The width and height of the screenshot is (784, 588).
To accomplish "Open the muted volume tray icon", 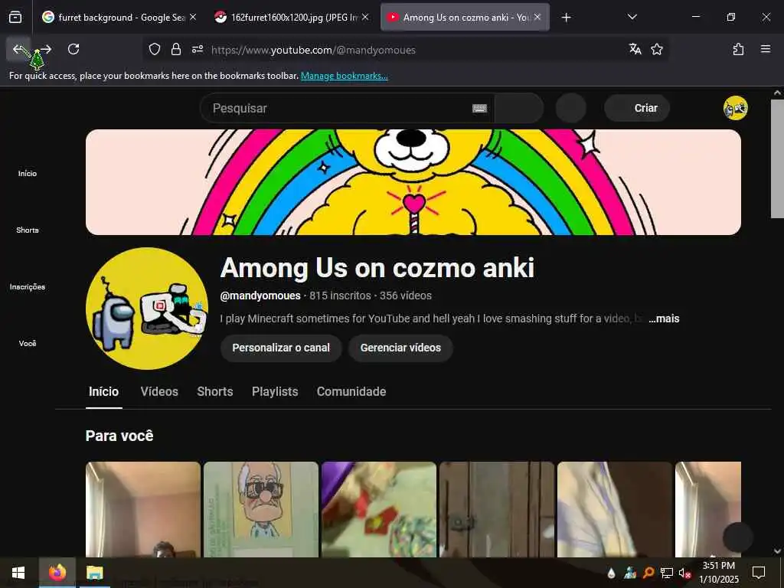I will (684, 573).
